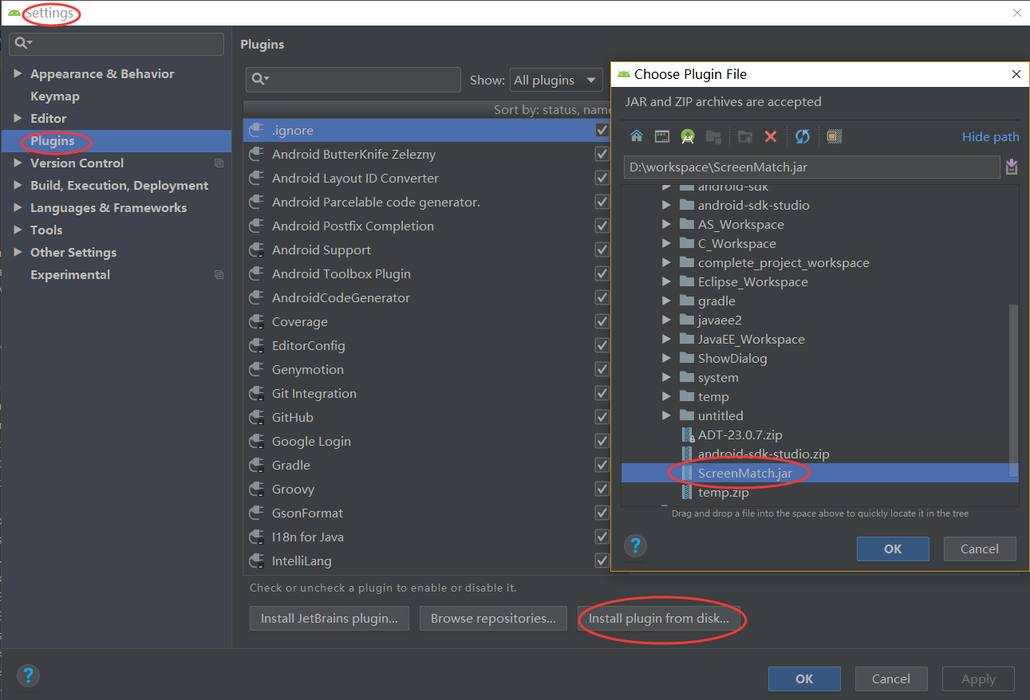Click project-level icon beside Version Control

click(x=219, y=163)
